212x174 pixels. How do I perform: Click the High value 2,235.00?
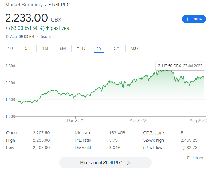(41, 140)
